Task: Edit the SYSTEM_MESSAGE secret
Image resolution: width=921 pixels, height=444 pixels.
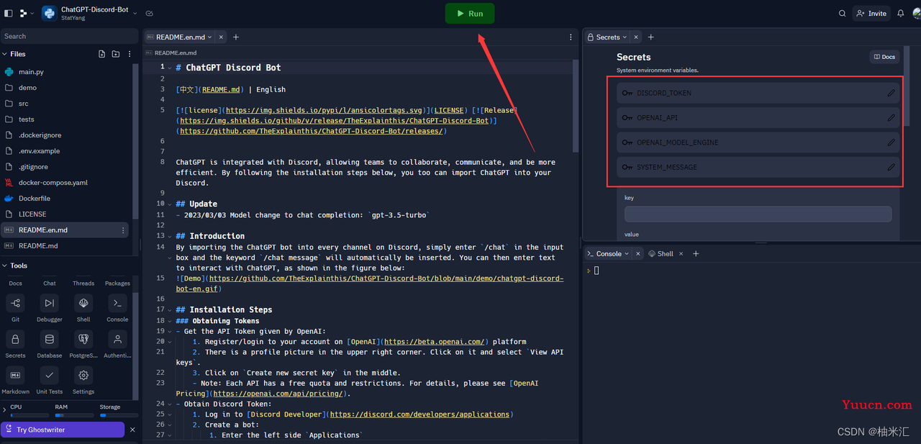Action: 891,167
